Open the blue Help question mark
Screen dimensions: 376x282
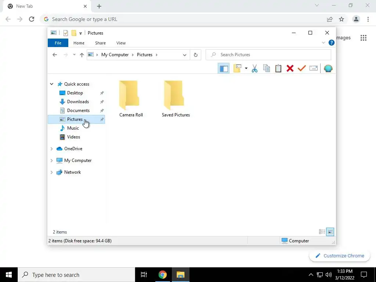[332, 43]
